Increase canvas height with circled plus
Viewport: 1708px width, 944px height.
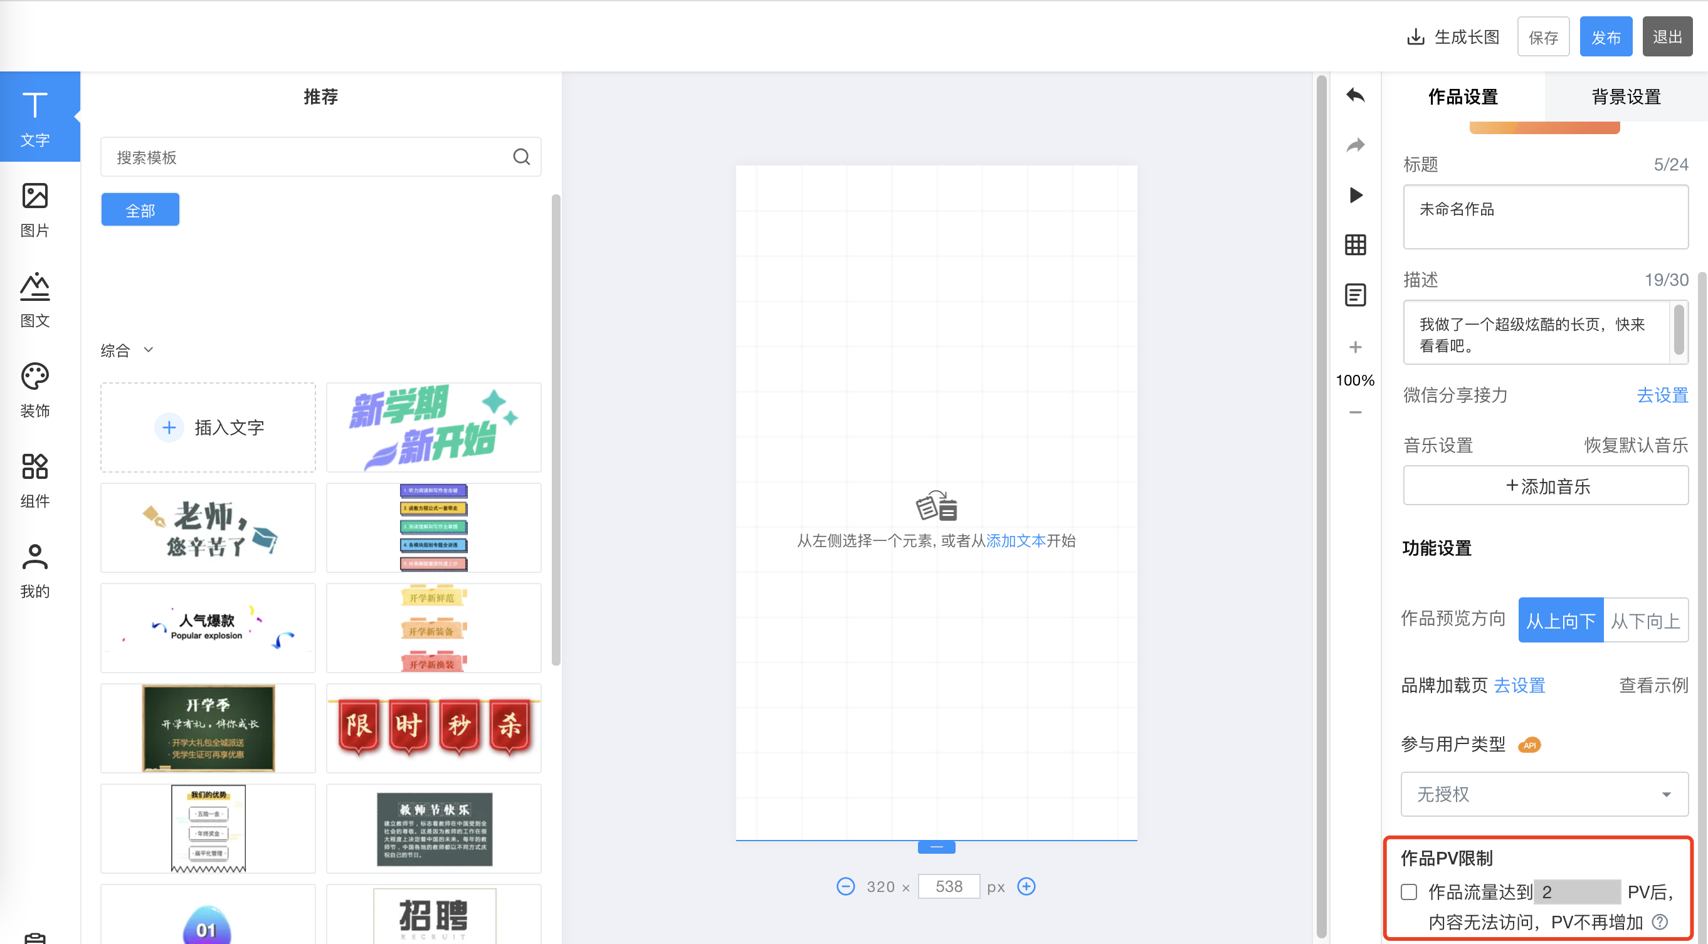pos(1026,886)
